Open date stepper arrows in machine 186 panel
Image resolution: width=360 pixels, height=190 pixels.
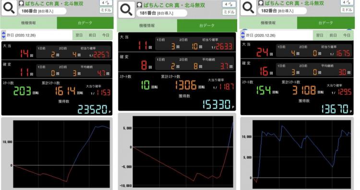(x=4, y=35)
